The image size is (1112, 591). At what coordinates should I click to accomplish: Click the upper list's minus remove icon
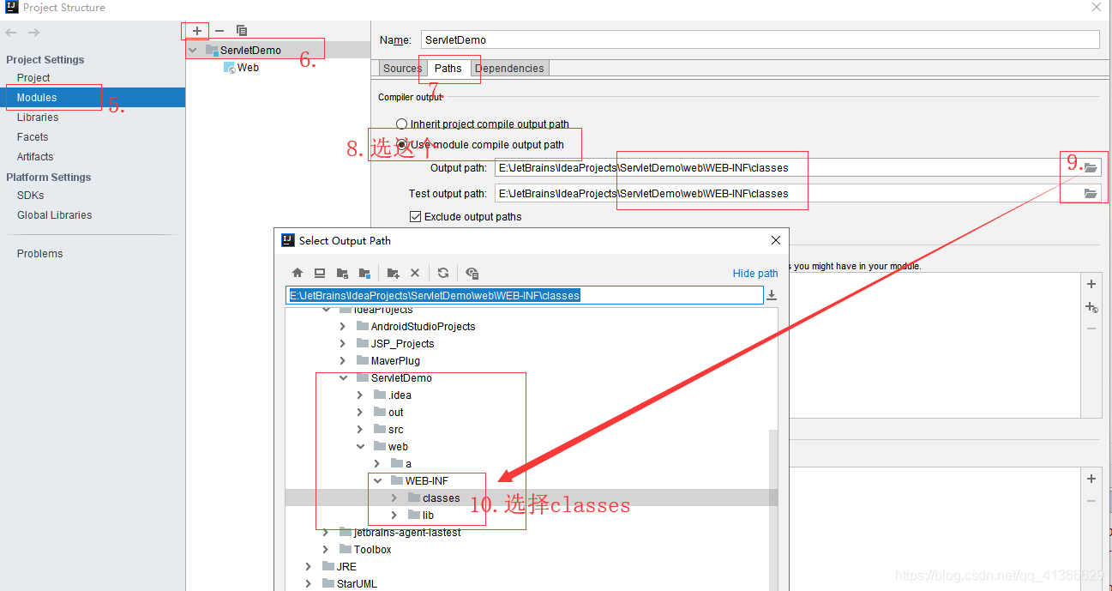[x=1091, y=329]
